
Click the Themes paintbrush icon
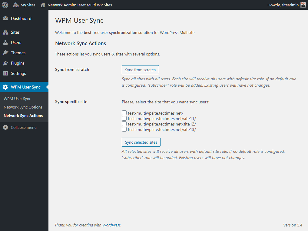point(5,53)
